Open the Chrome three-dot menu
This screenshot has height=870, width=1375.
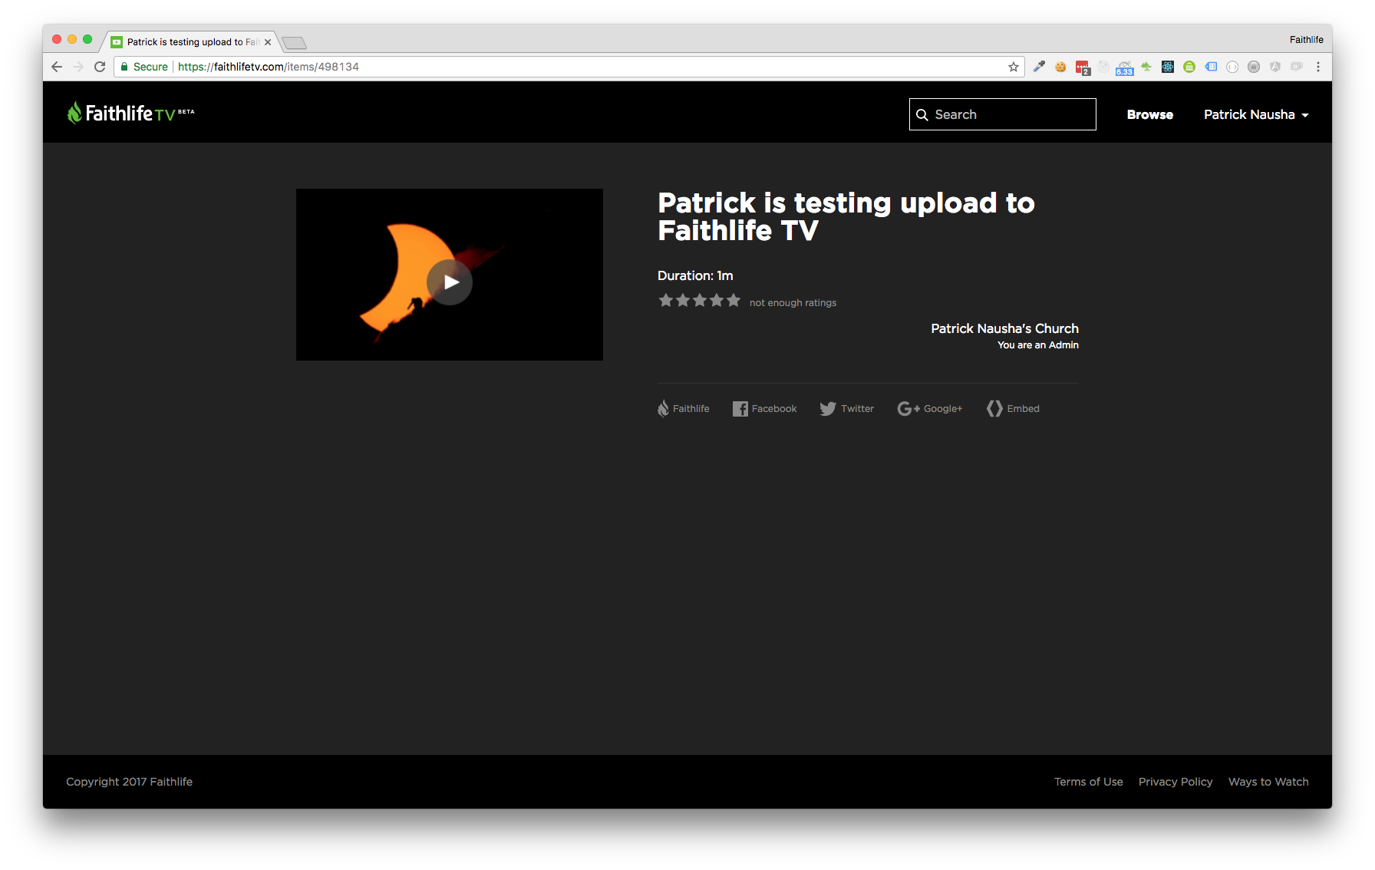(1318, 67)
